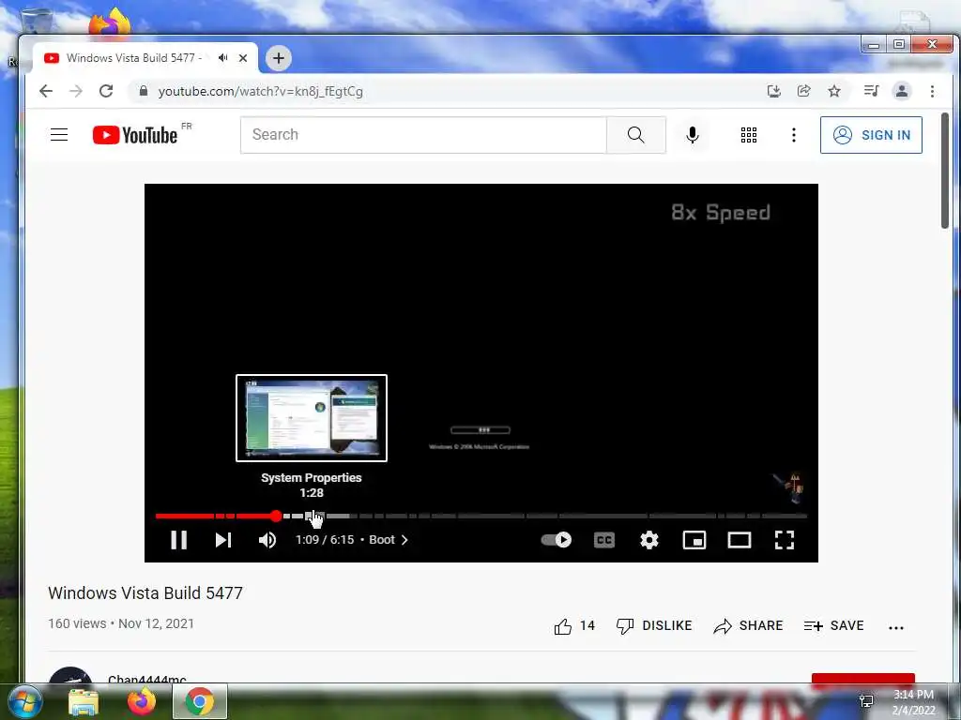Reload the page
The height and width of the screenshot is (720, 961).
106,91
